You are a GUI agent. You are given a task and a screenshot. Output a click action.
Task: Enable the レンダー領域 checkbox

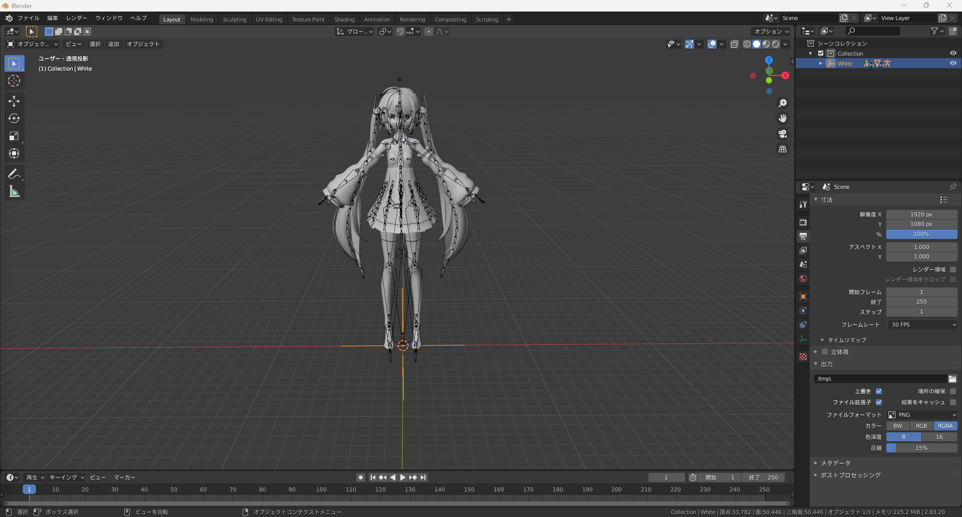tap(953, 270)
